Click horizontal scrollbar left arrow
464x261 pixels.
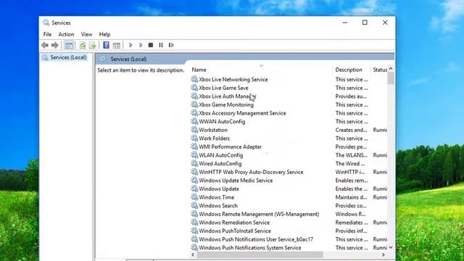(x=194, y=254)
